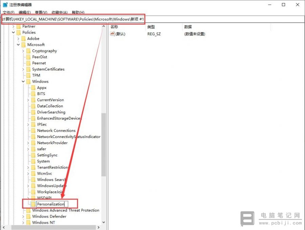Click the horizontal scroll left arrow
The width and height of the screenshot is (305, 230).
click(x=3, y=227)
